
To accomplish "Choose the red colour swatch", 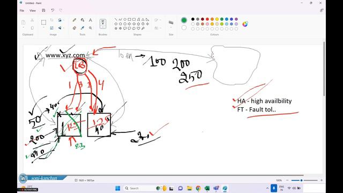I will [x=207, y=19].
